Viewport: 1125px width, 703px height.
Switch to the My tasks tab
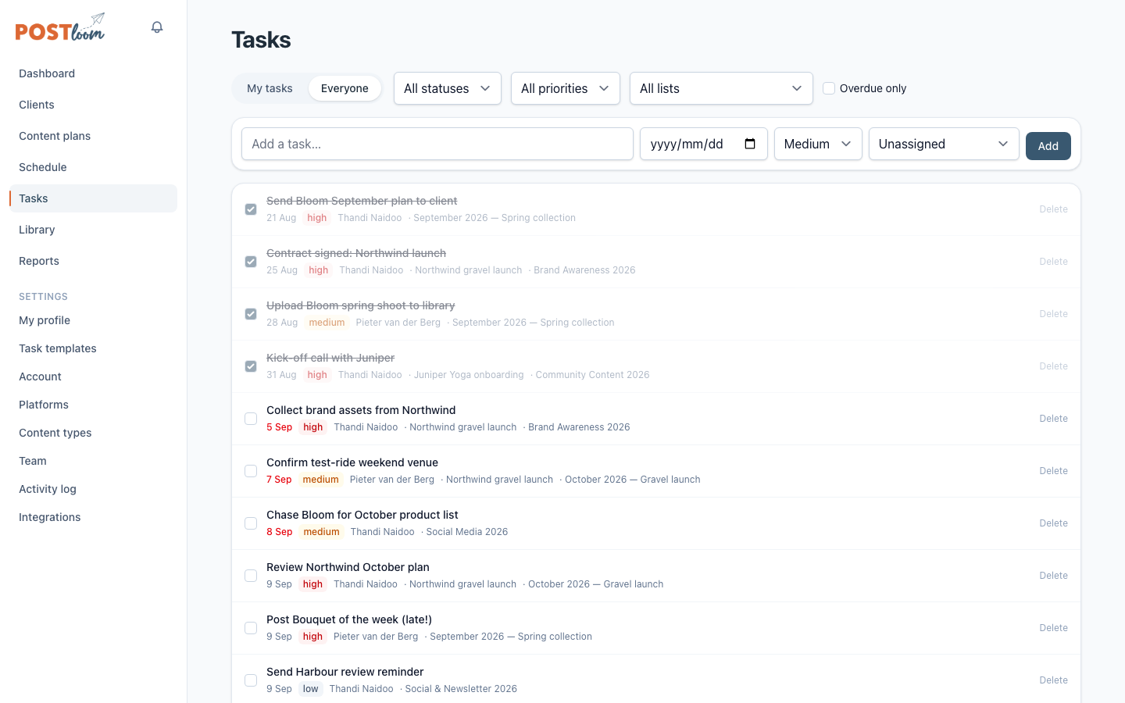[270, 88]
